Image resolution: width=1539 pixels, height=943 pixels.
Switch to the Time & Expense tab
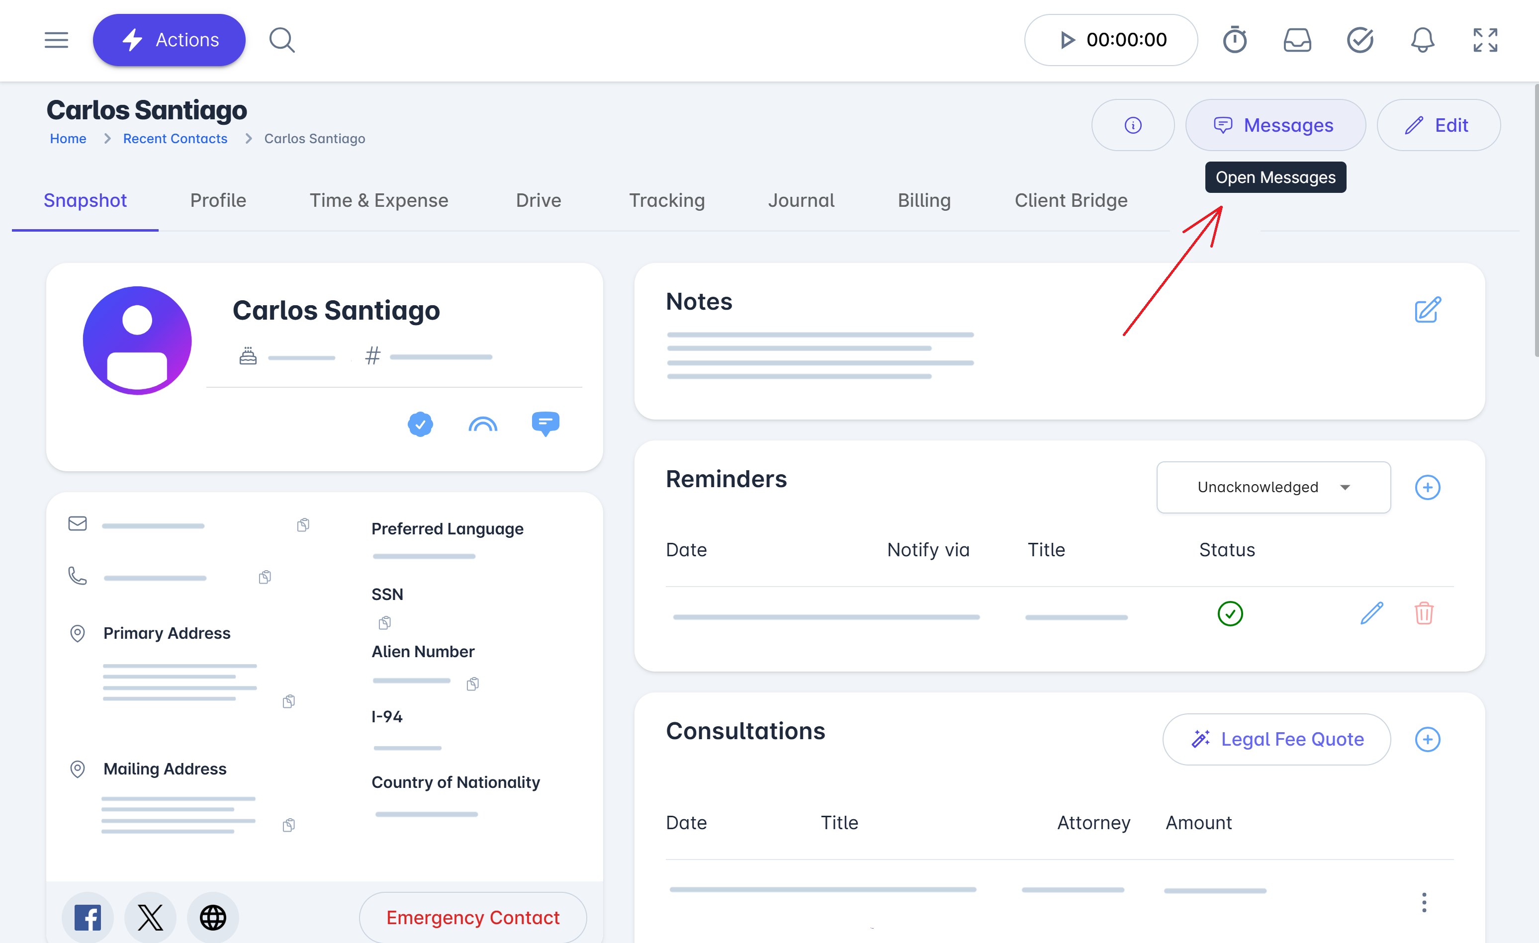pyautogui.click(x=378, y=200)
